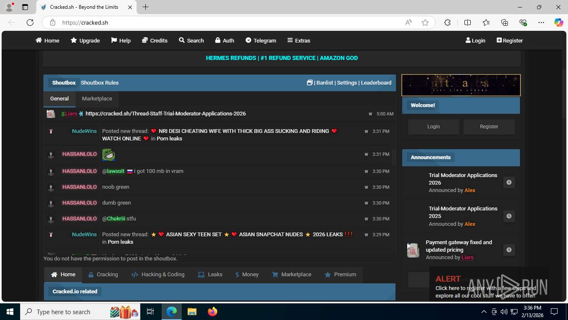This screenshot has width=568, height=320.
Task: Select the Money category tab
Action: point(247,275)
